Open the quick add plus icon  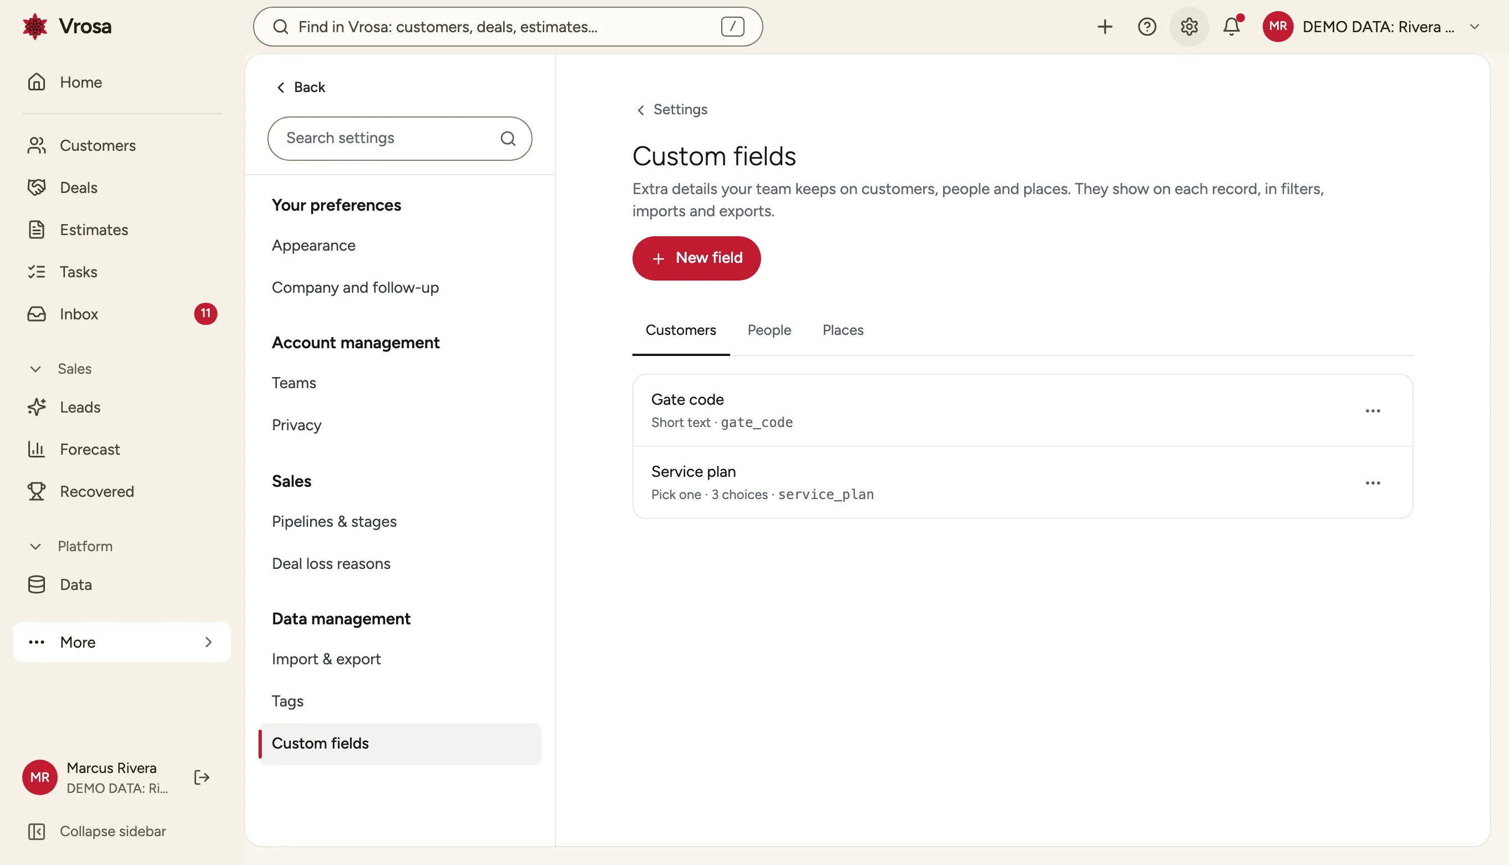click(1104, 27)
